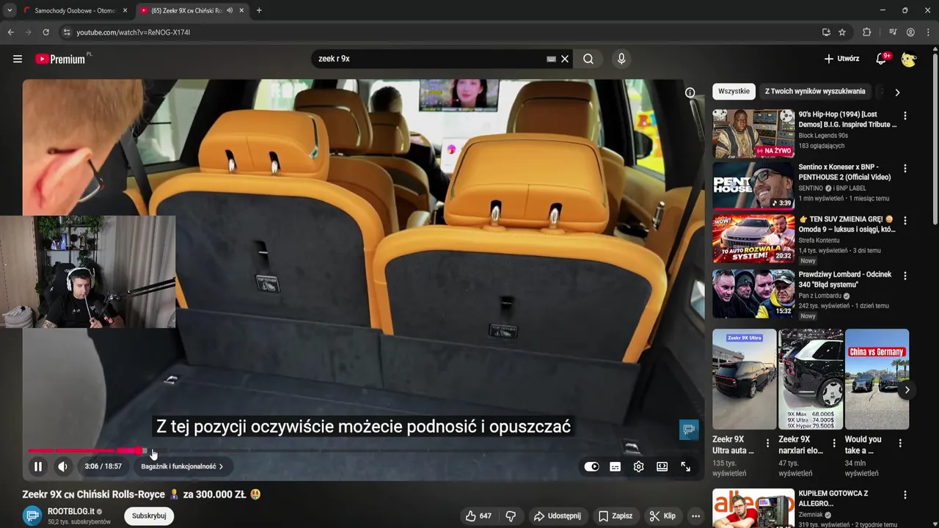Select the Z Twoich wyników wyszukiwania chip
The image size is (939, 528).
pos(815,91)
